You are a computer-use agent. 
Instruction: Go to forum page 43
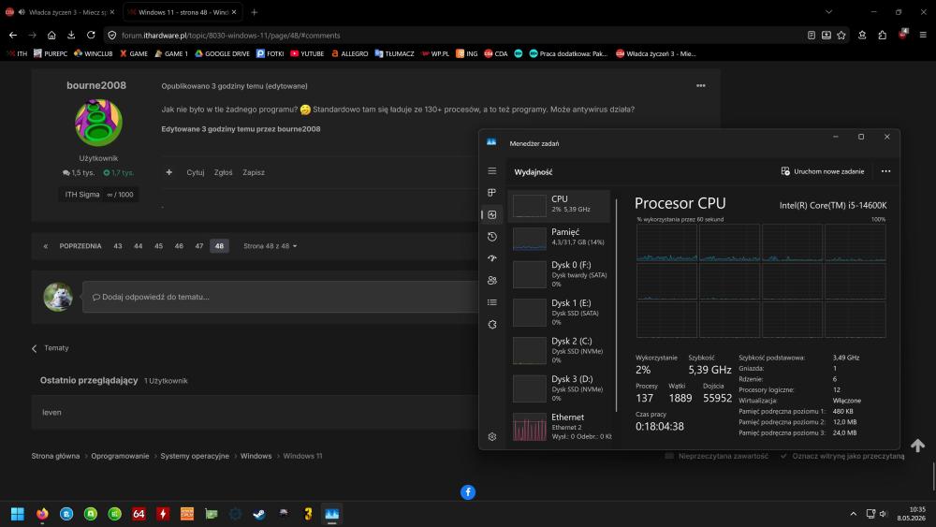coord(118,246)
